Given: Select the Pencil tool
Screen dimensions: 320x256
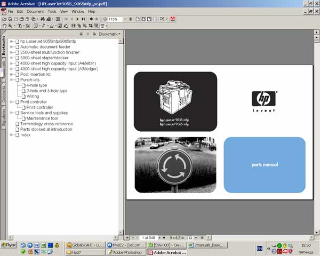Looking at the screenshot, I should pyautogui.click(x=43, y=26).
